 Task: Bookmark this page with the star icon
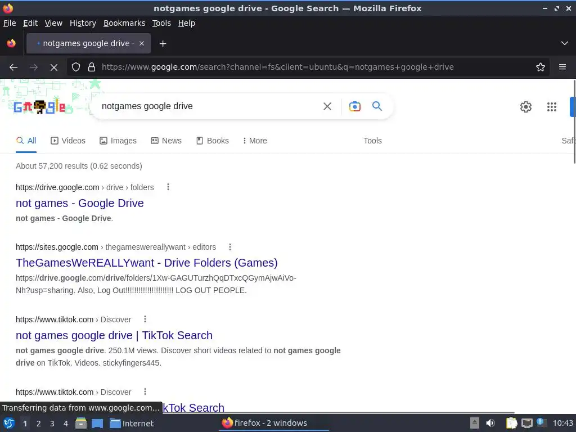[x=541, y=67]
